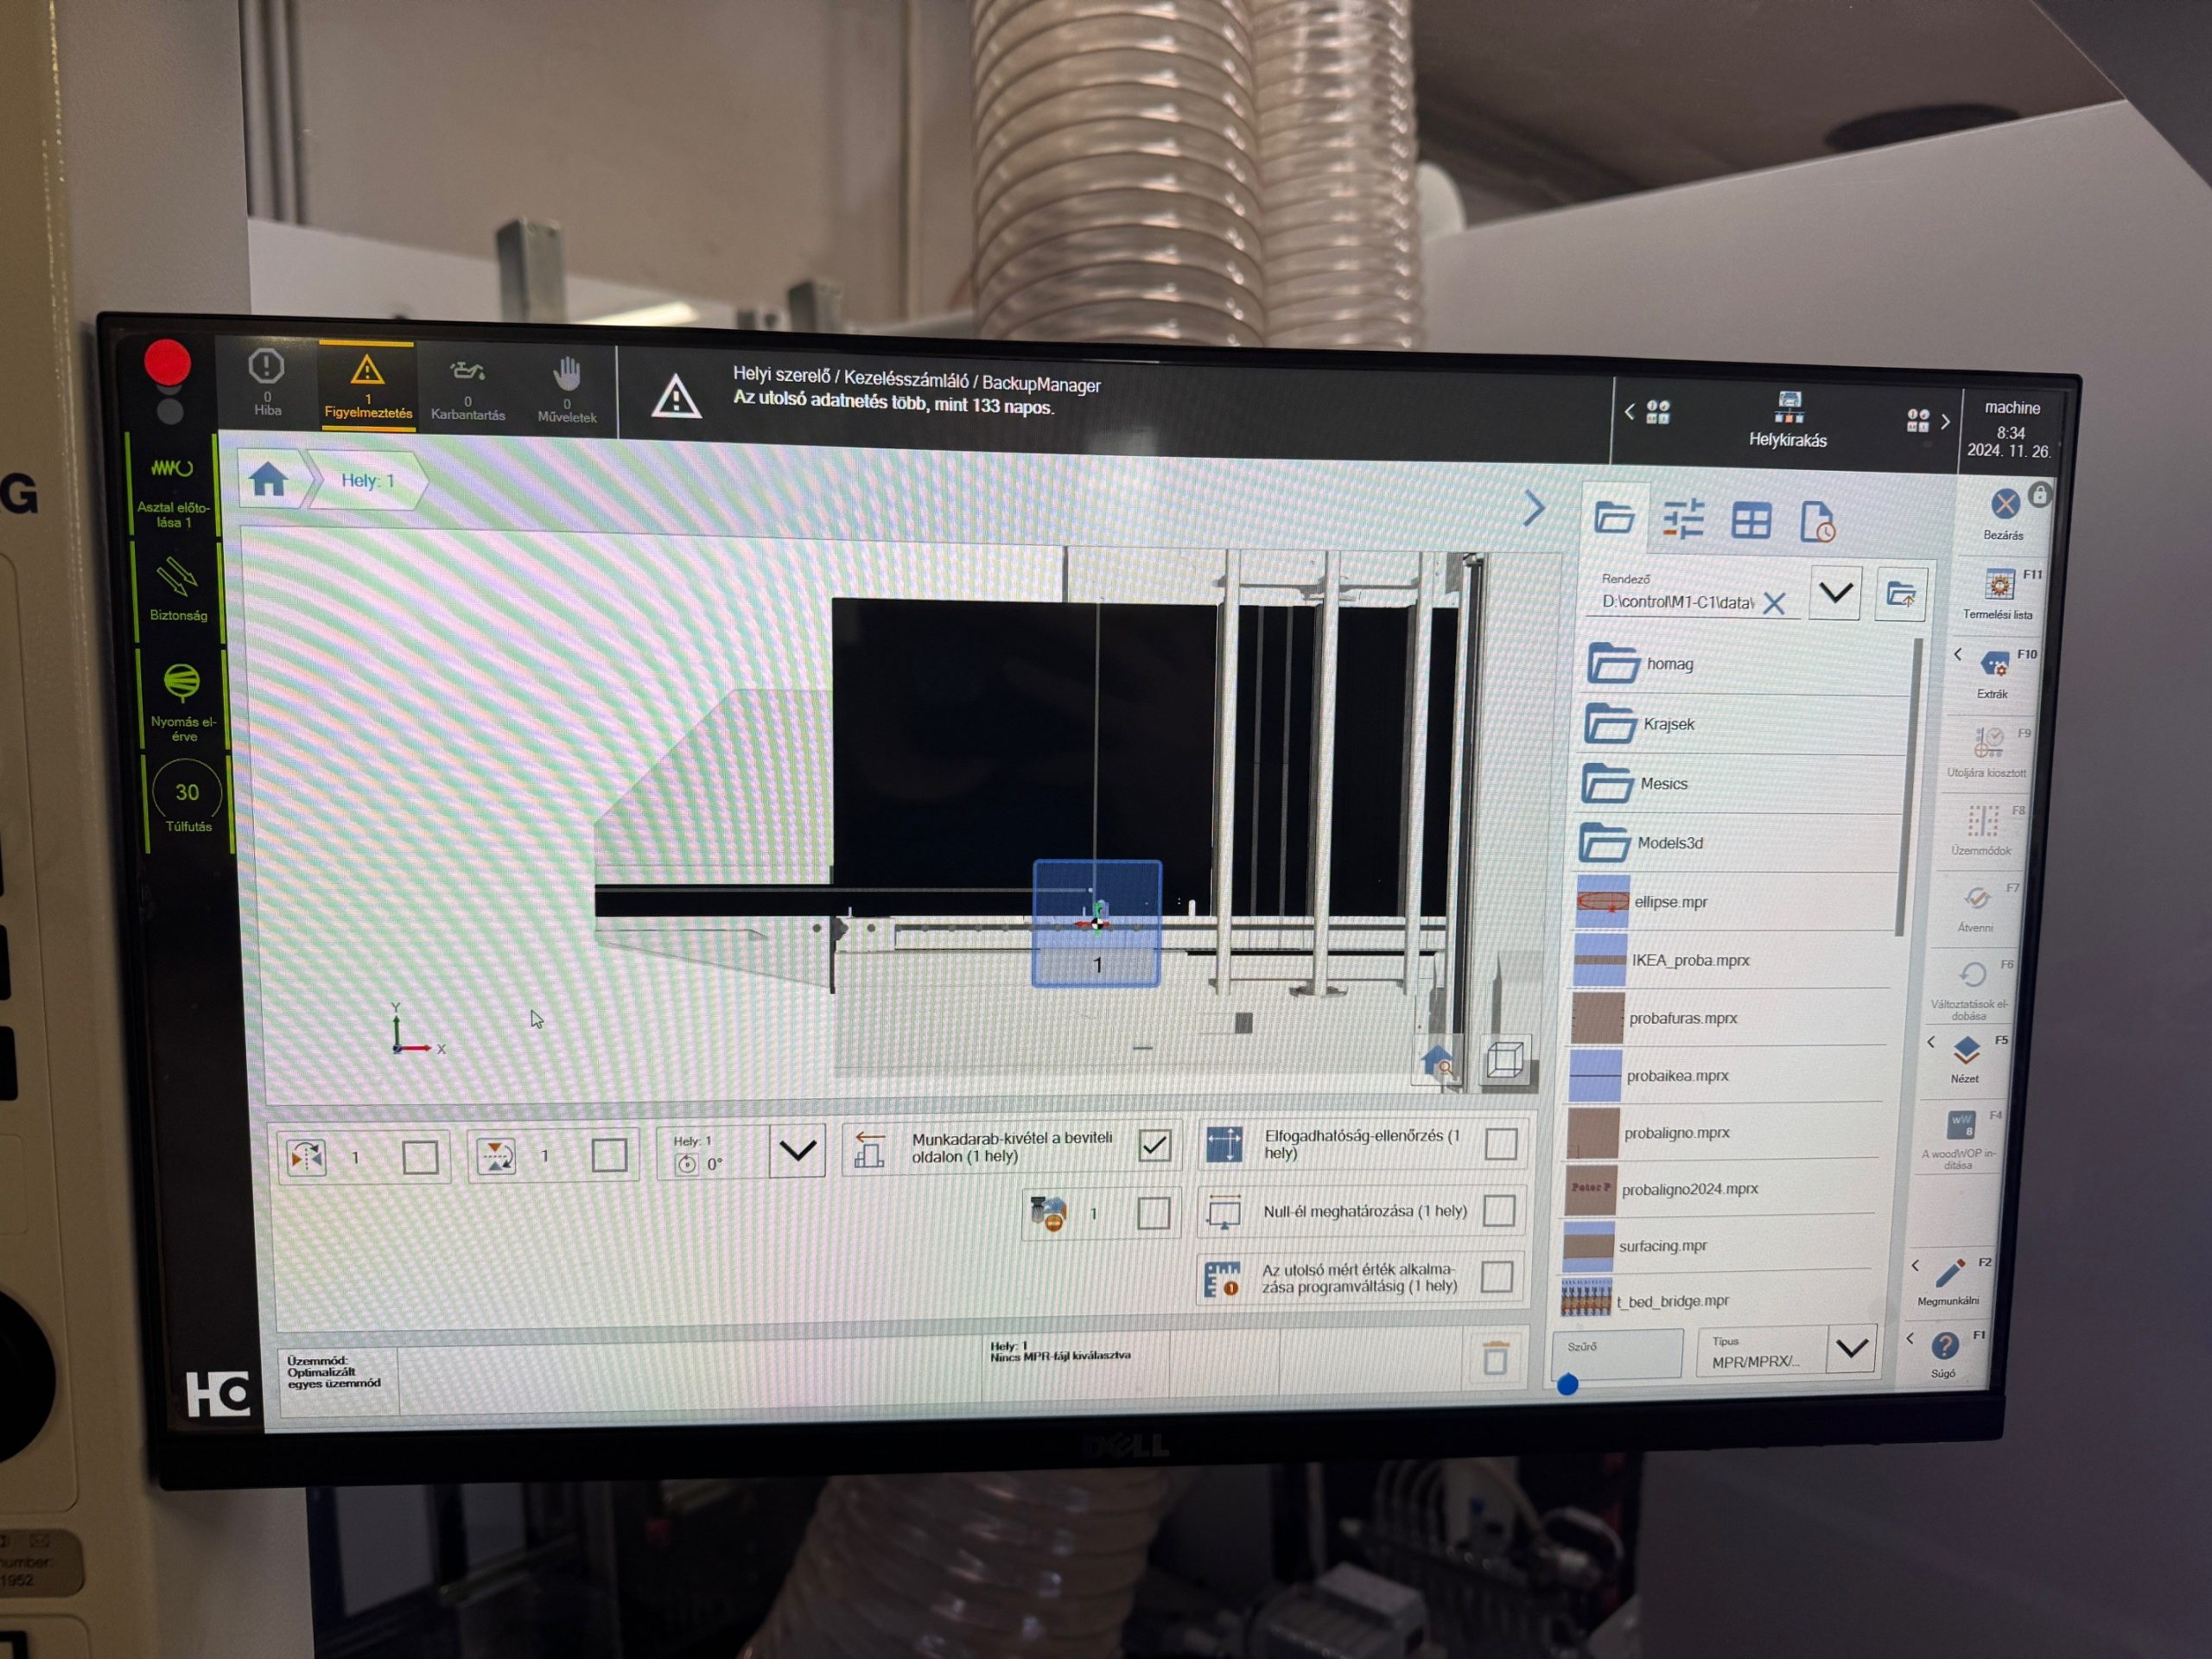Open the Helykirakás layout view
The height and width of the screenshot is (1659, 2212).
coord(1788,419)
